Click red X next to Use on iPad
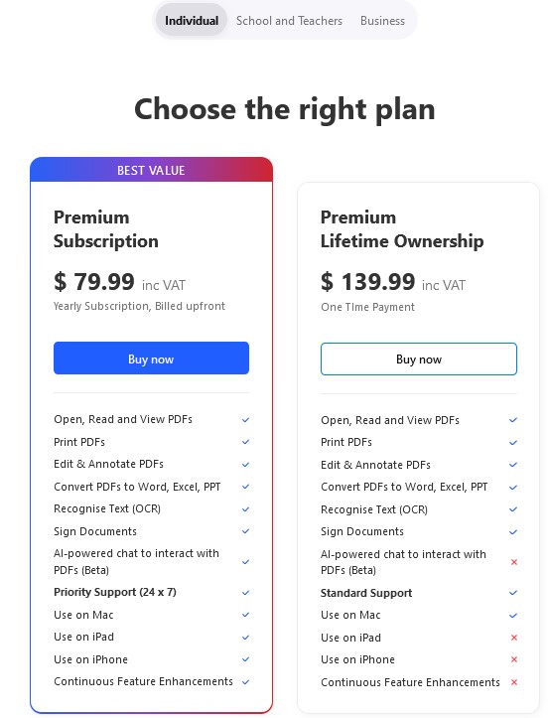The width and height of the screenshot is (548, 718). [x=513, y=638]
